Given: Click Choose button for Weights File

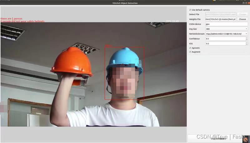Looking at the screenshot, I should (242, 19).
